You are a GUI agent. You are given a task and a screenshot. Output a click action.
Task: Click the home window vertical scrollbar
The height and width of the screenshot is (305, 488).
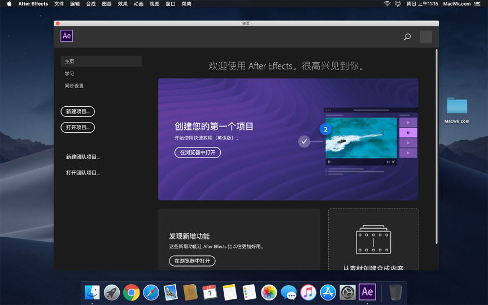[437, 146]
